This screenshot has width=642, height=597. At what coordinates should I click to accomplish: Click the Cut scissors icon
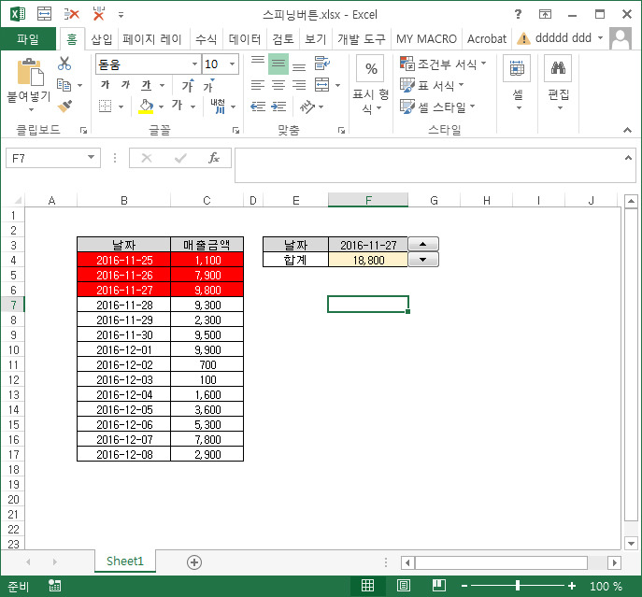(x=64, y=64)
